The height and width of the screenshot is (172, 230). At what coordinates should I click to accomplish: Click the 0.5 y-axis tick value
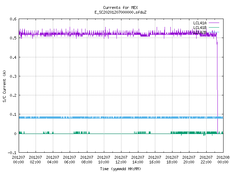point(13,38)
